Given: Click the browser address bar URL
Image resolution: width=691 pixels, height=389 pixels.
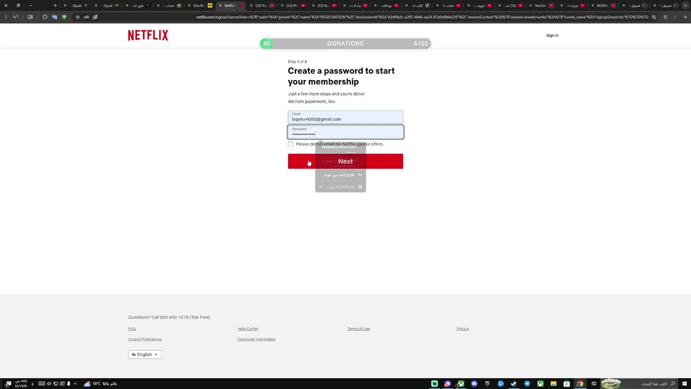Looking at the screenshot, I should [422, 17].
